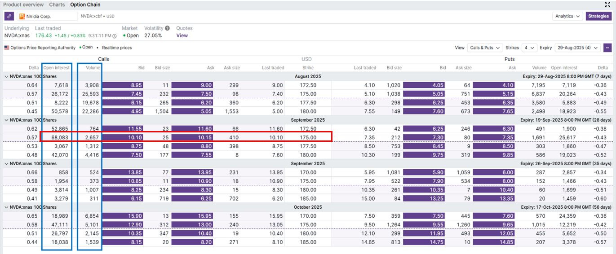Click the clock icon beside last traded time

(115, 36)
